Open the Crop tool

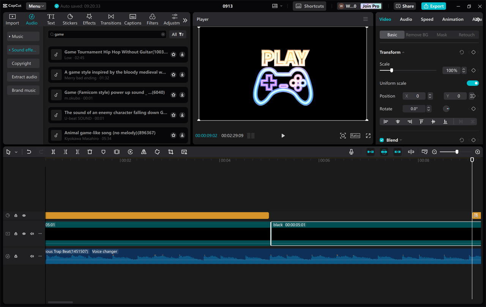coord(170,152)
